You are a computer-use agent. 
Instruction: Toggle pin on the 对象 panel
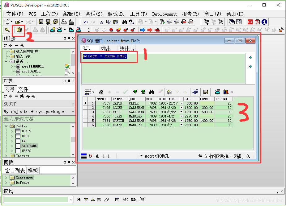pos(69,81)
